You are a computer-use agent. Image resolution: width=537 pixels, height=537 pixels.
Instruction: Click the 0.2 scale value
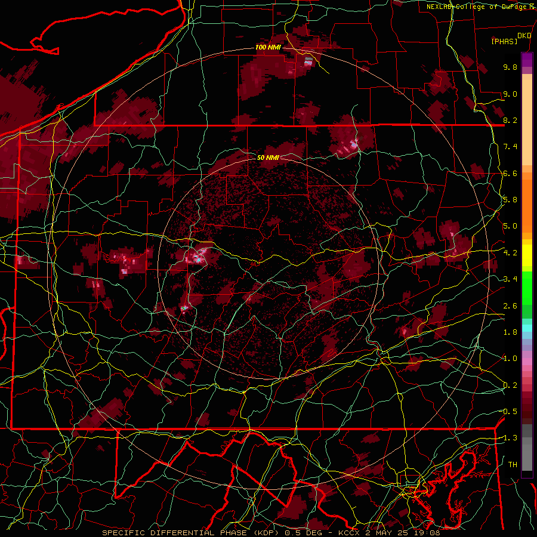click(510, 385)
